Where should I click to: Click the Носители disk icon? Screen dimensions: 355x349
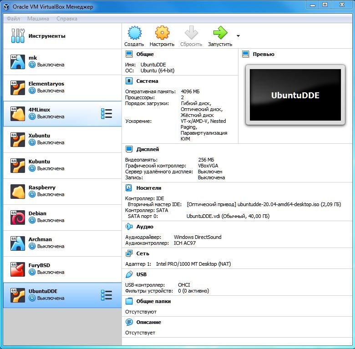click(x=129, y=188)
